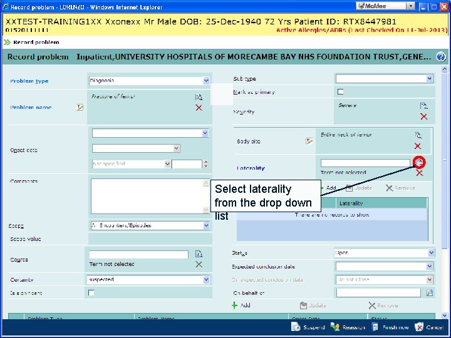Search for a Severity term

coord(423,106)
